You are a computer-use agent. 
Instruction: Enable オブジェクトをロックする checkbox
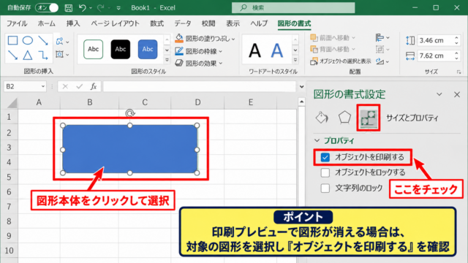click(x=325, y=172)
